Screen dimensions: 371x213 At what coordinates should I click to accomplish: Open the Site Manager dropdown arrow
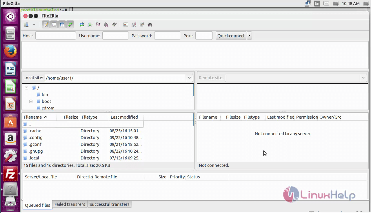click(34, 25)
